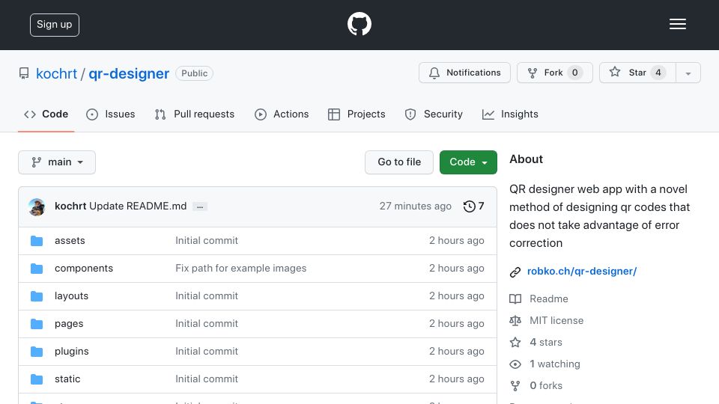Open the assets folder
The height and width of the screenshot is (404, 719).
pyautogui.click(x=70, y=240)
